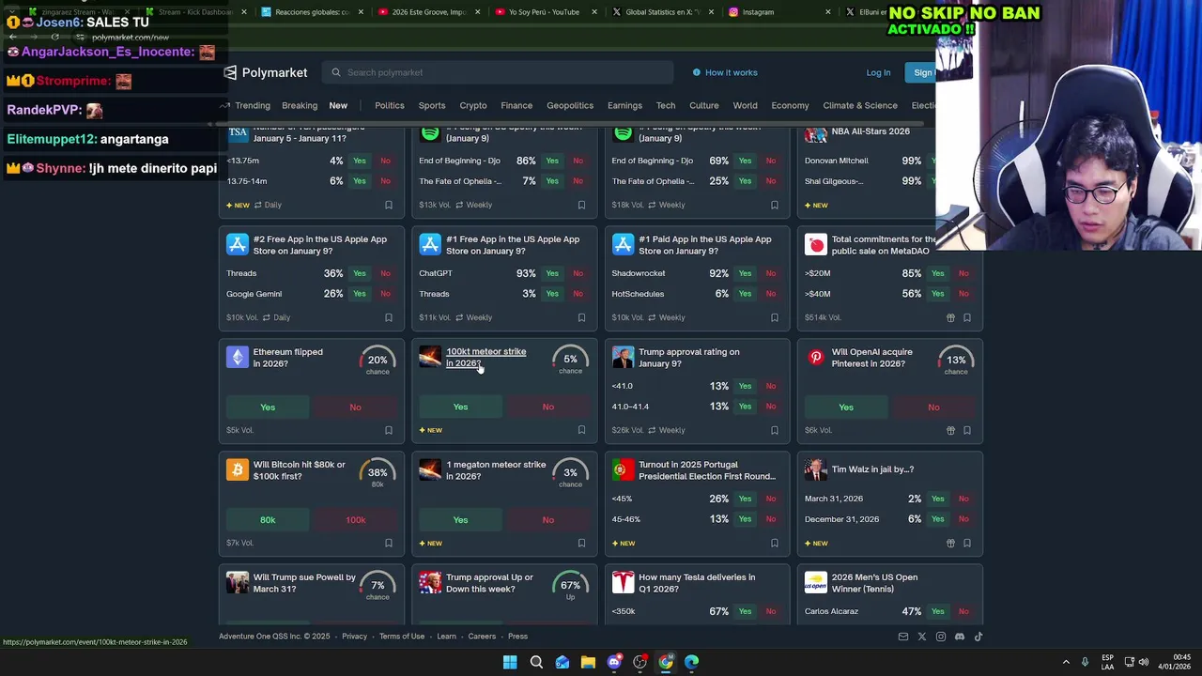This screenshot has height=676, width=1202.
Task: Bookmark the #1 Free App ChatGPT market
Action: [x=581, y=317]
